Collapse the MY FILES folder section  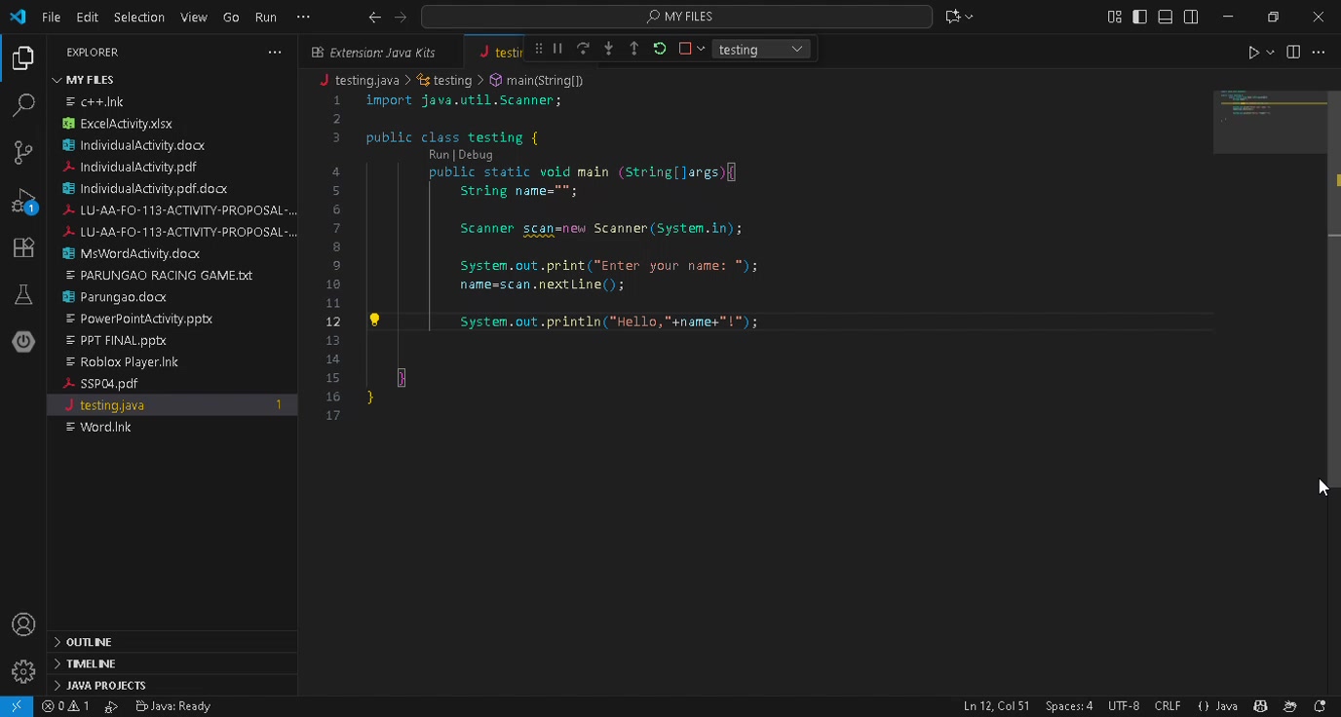(x=172, y=80)
